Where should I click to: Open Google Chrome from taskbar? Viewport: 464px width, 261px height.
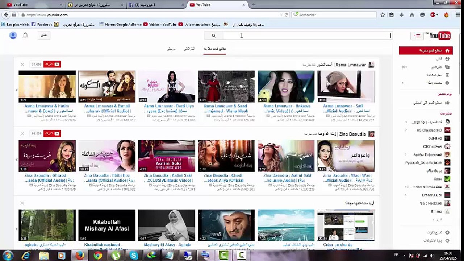tap(98, 256)
